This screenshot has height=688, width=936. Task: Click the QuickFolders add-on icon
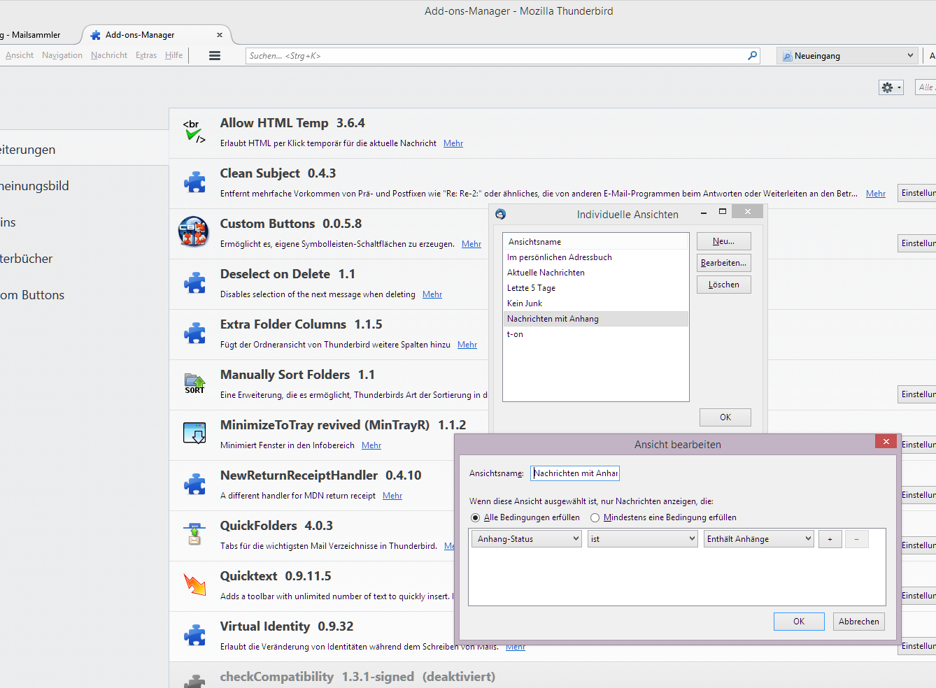[194, 534]
